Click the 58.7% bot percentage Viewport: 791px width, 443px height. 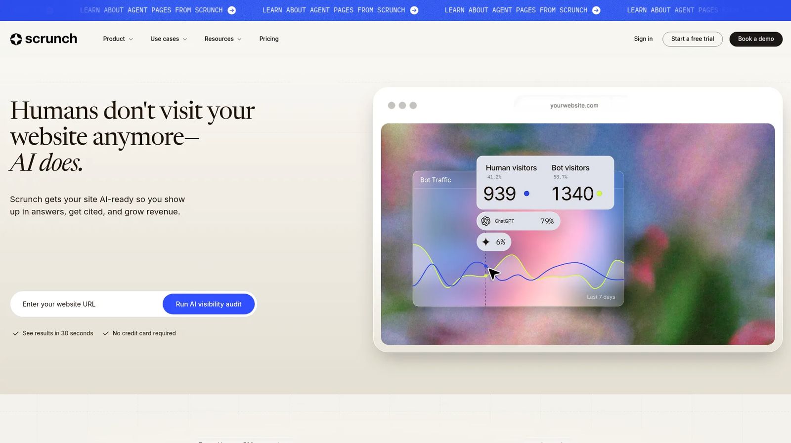pyautogui.click(x=561, y=177)
